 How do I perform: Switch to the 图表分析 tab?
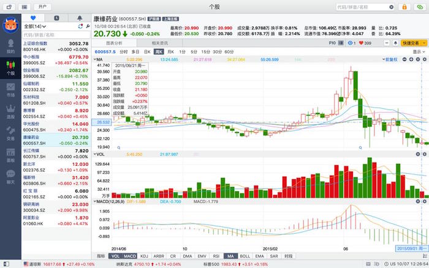[114, 43]
